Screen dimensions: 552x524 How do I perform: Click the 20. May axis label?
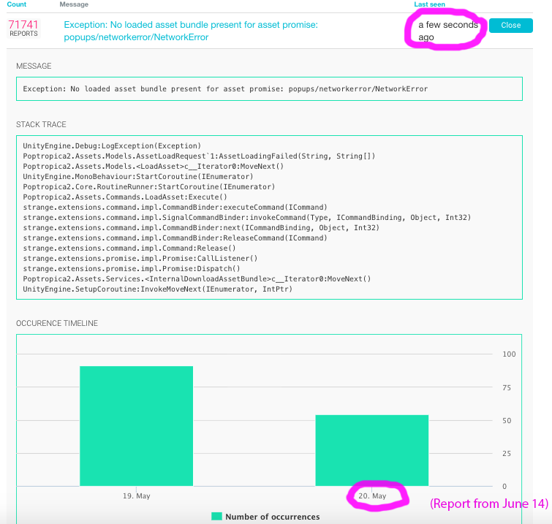coord(372,495)
